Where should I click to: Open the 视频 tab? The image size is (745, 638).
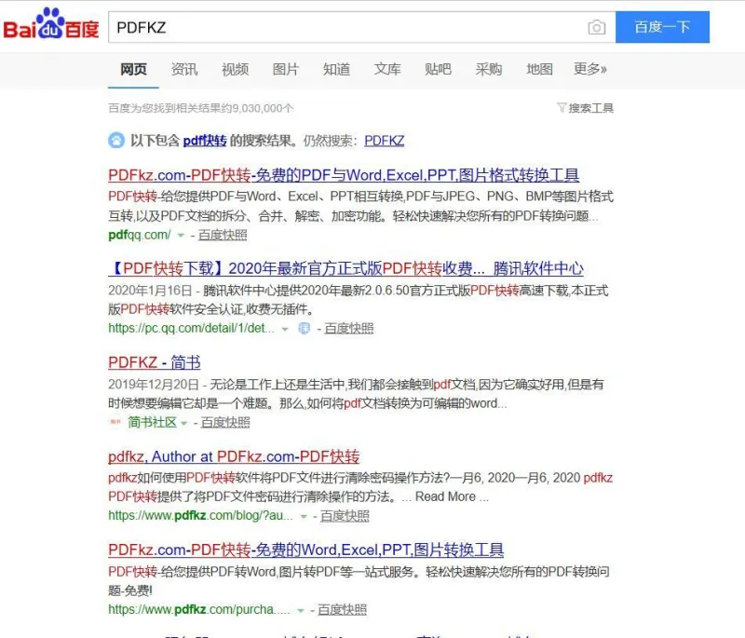[236, 69]
